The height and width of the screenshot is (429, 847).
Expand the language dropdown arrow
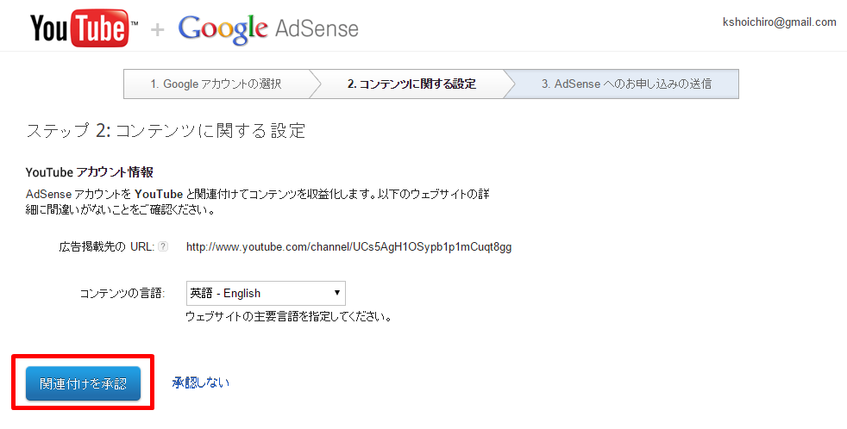pyautogui.click(x=337, y=293)
